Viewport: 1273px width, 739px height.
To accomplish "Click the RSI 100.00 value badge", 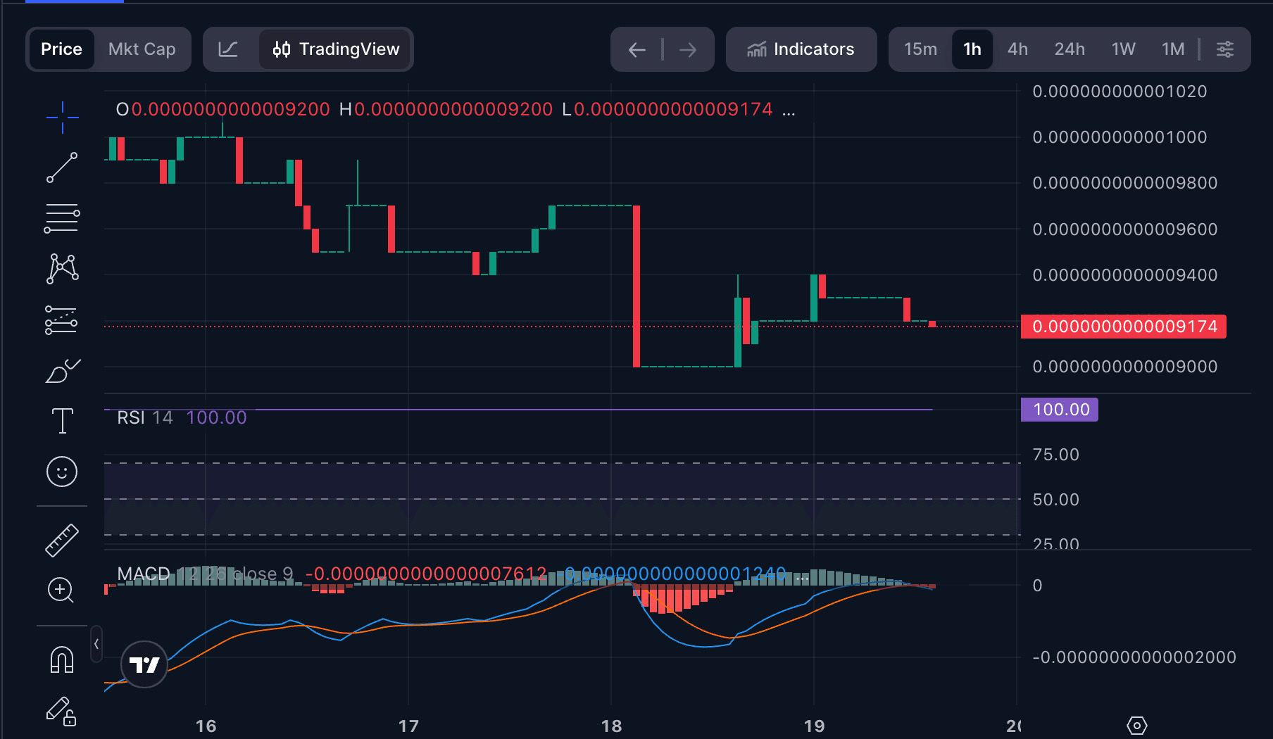I will point(1060,410).
